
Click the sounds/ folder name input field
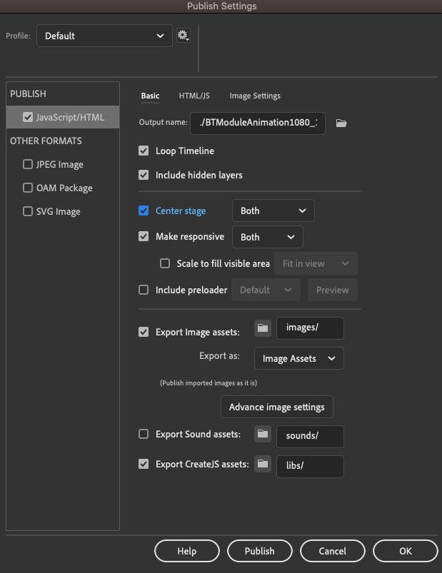[x=310, y=436]
